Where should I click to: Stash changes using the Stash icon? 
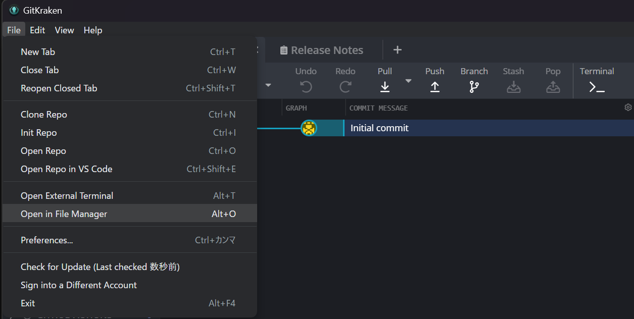(x=513, y=87)
